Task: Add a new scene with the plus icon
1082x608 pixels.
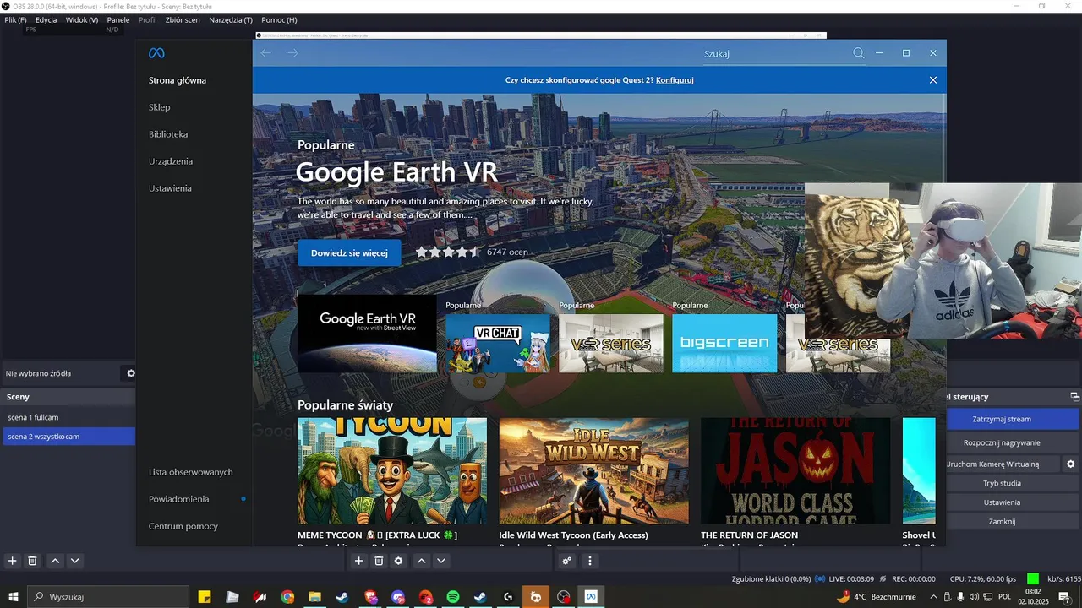Action: click(x=12, y=561)
